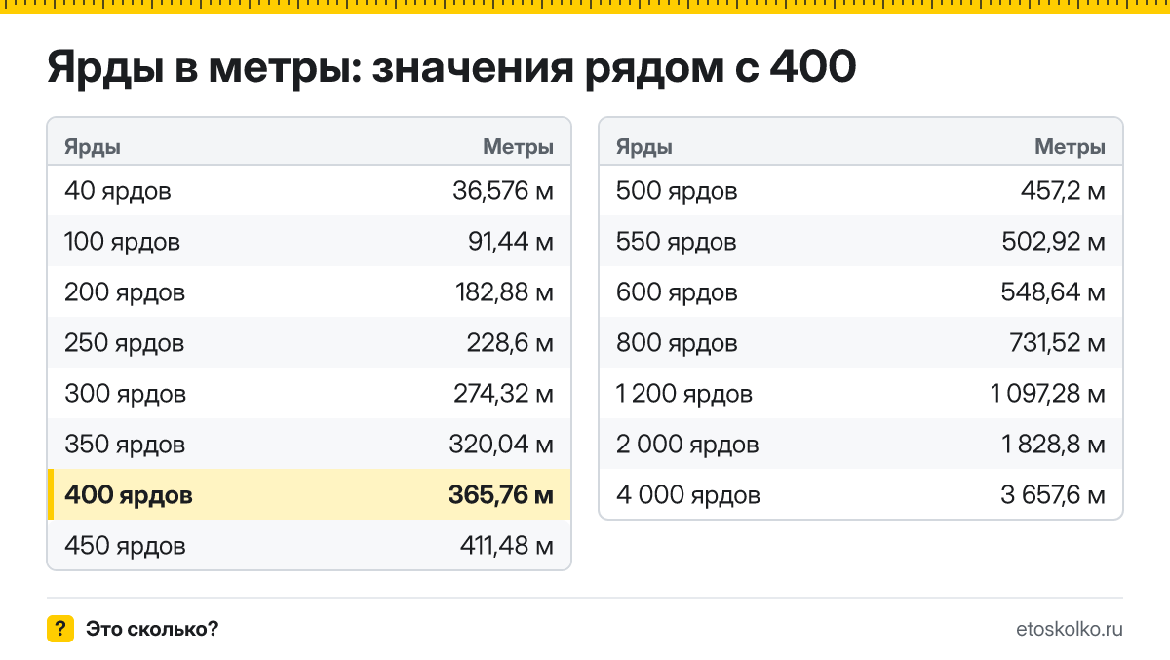This screenshot has height=660, width=1170.
Task: Click the '182,88 м' value
Action: click(504, 292)
